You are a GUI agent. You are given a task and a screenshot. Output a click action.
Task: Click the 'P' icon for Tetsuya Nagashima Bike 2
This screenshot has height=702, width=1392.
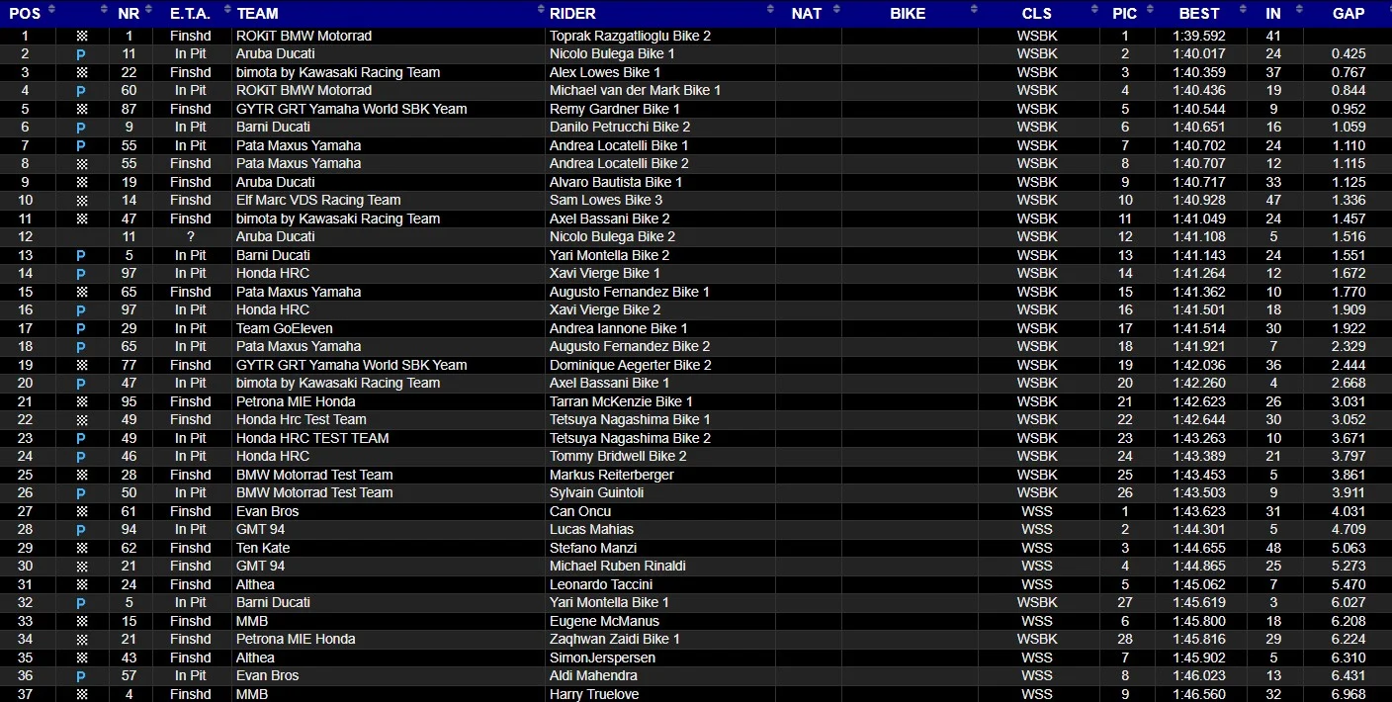[x=81, y=438]
